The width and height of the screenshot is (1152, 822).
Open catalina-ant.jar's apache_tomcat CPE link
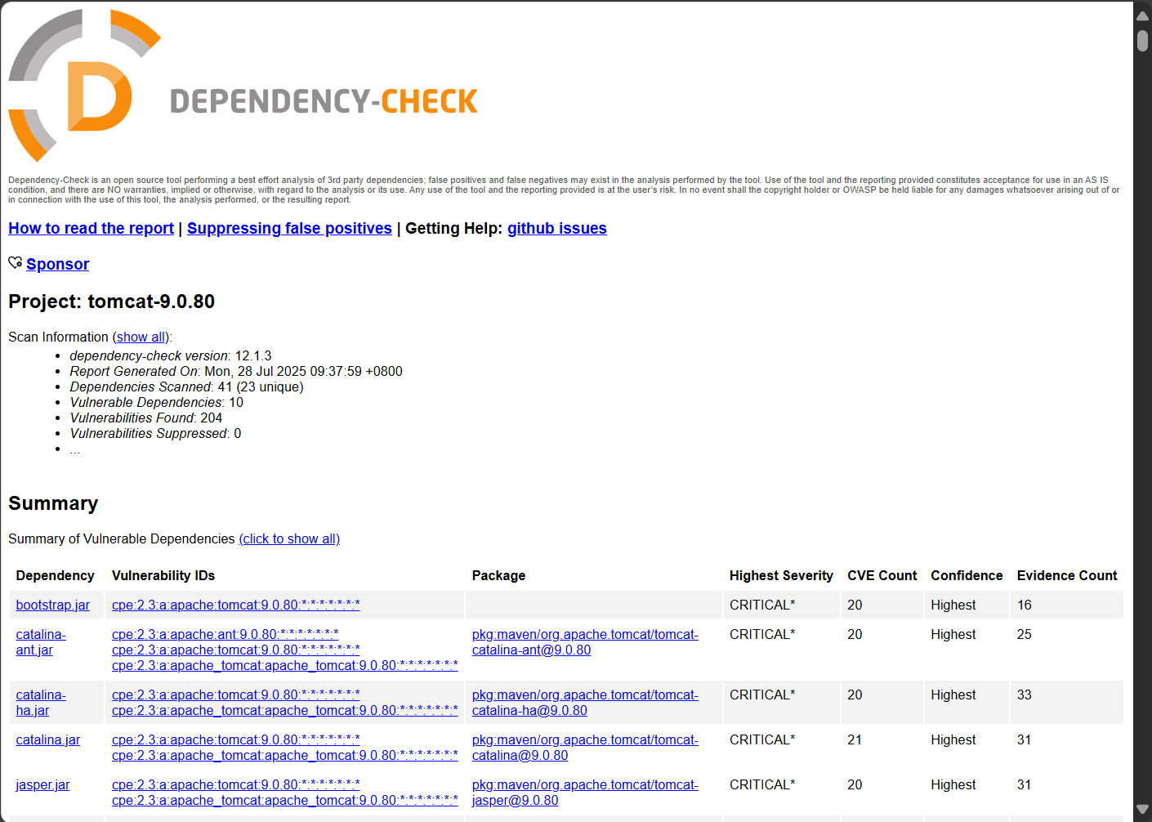(285, 665)
